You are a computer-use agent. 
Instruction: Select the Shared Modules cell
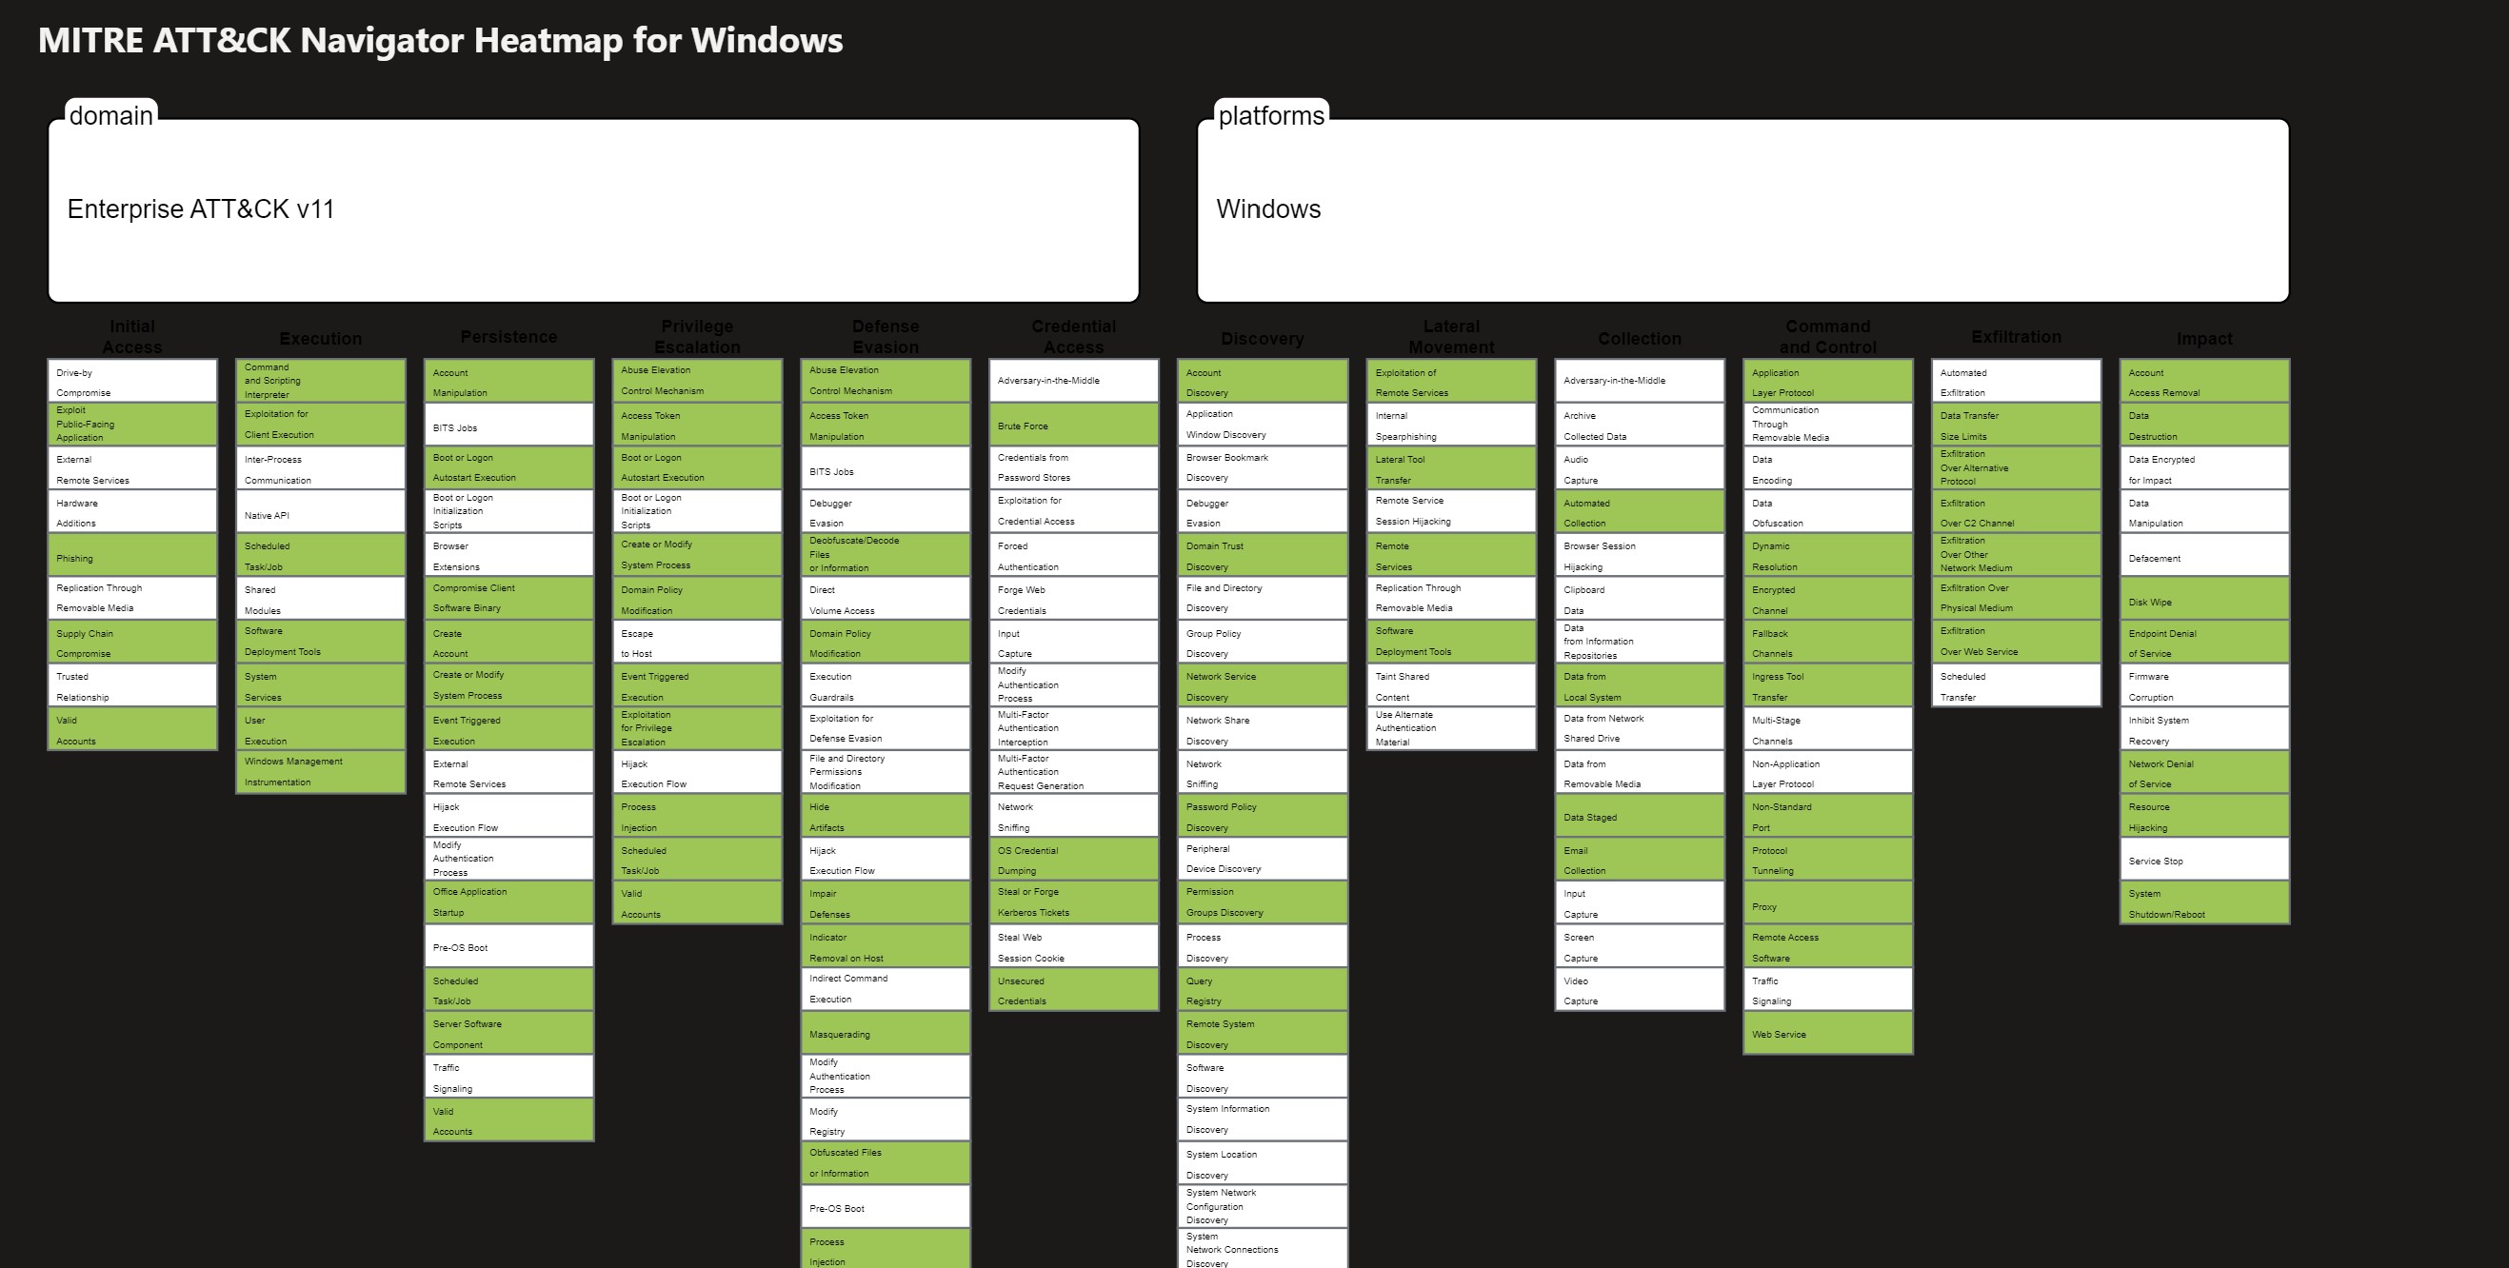click(x=321, y=599)
